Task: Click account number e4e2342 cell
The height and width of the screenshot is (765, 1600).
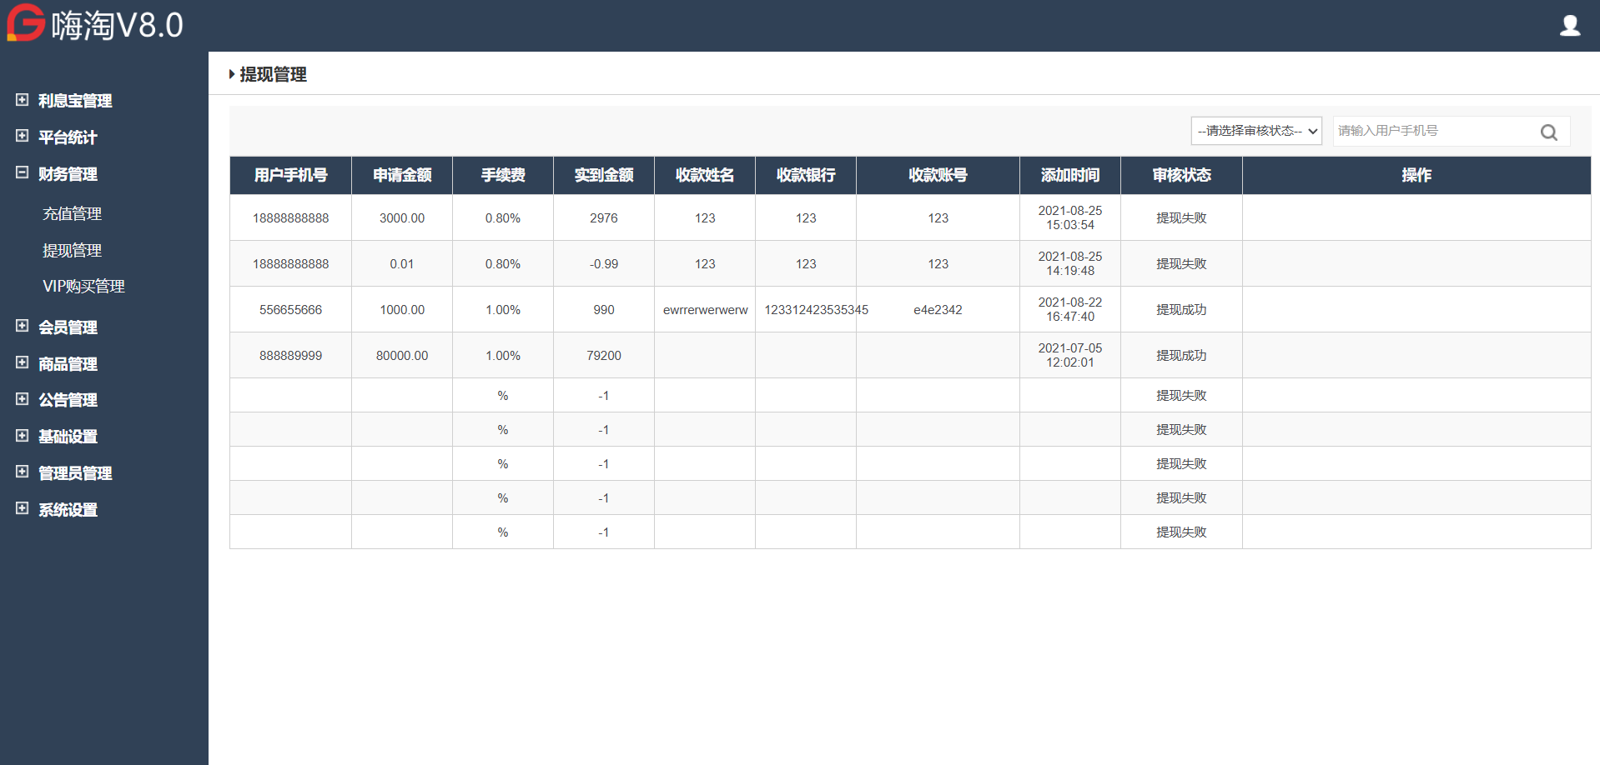Action: click(x=938, y=310)
